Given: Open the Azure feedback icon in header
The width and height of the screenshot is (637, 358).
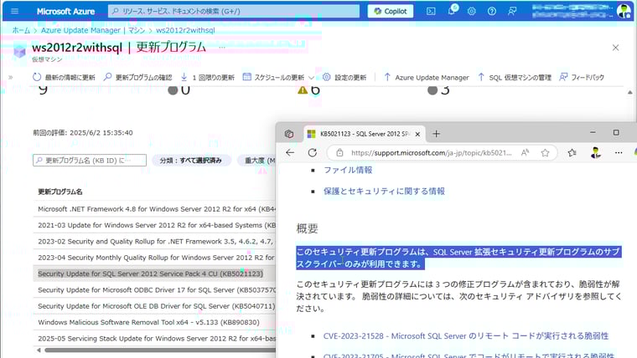Looking at the screenshot, I should tap(512, 12).
